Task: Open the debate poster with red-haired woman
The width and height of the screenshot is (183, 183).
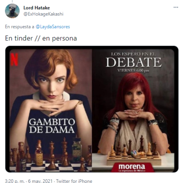Action: (133, 111)
